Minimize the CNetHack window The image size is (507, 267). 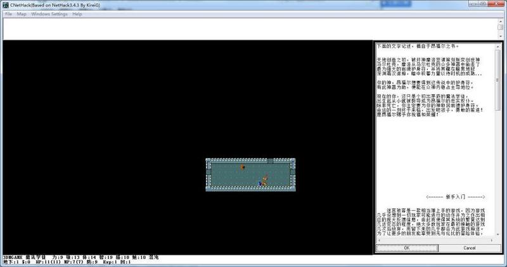click(475, 4)
